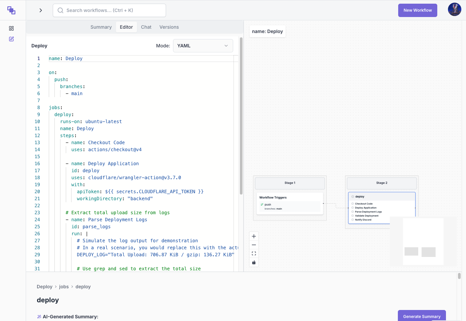
Task: Zoom in on the workflow canvas
Action: tap(254, 236)
